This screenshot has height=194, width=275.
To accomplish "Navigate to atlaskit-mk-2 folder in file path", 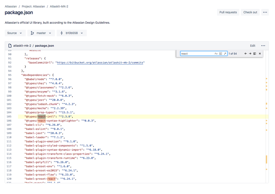I will click(22, 46).
